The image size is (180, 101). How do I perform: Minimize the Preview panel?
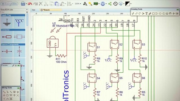click(x=18, y=65)
